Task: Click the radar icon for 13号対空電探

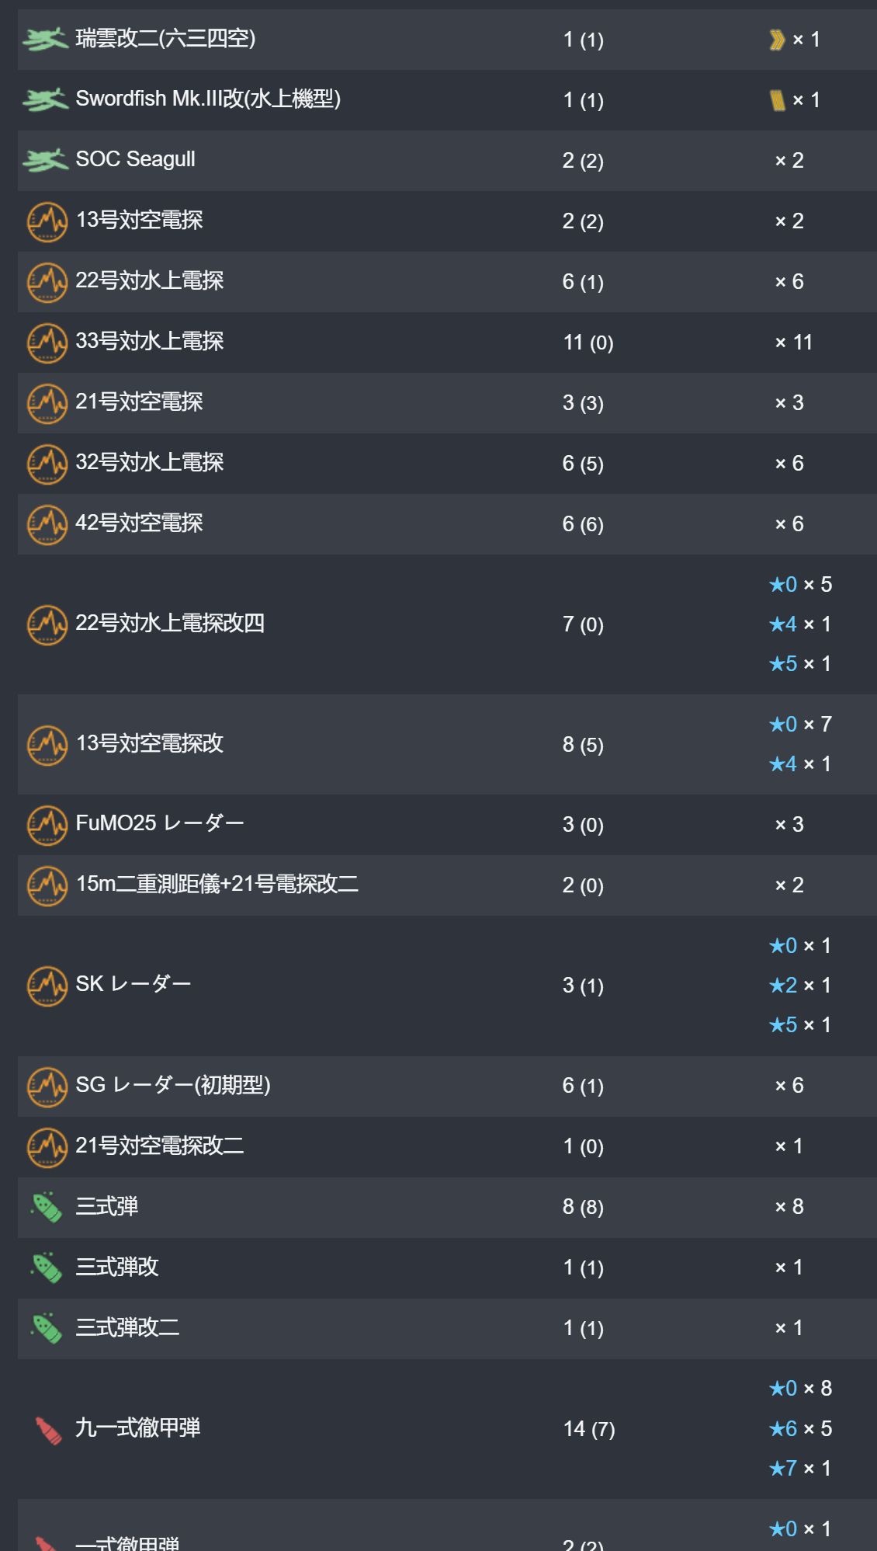Action: (x=47, y=221)
